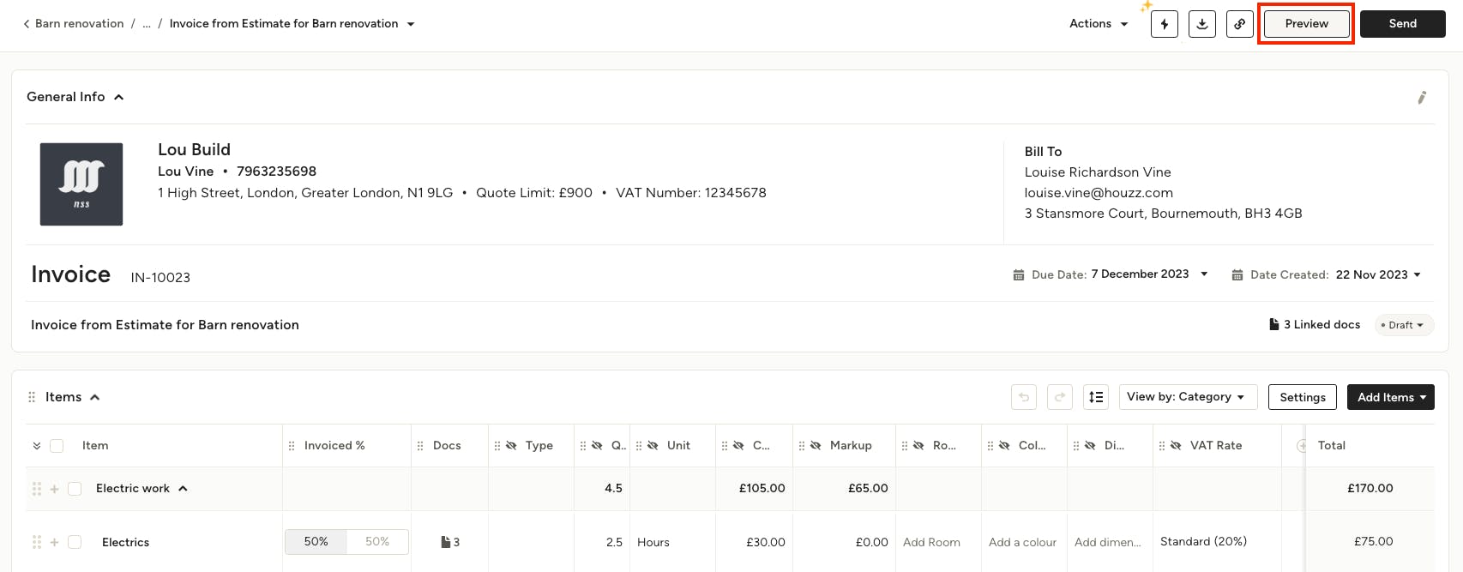Open the Add Items dropdown
Viewport: 1463px width, 572px height.
(1391, 397)
